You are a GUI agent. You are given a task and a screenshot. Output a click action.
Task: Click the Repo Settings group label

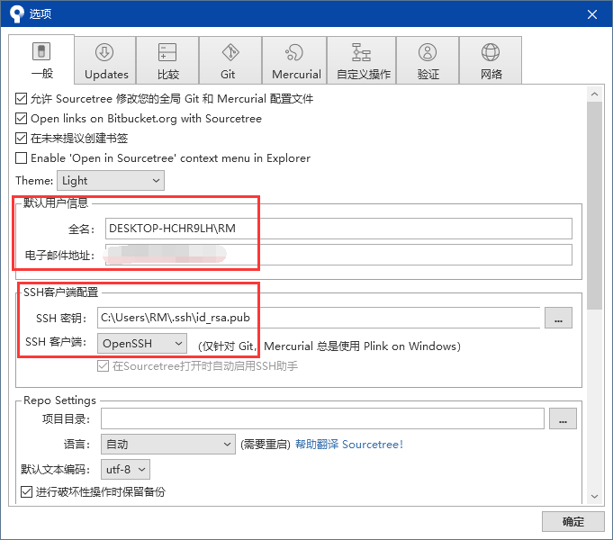tap(59, 400)
